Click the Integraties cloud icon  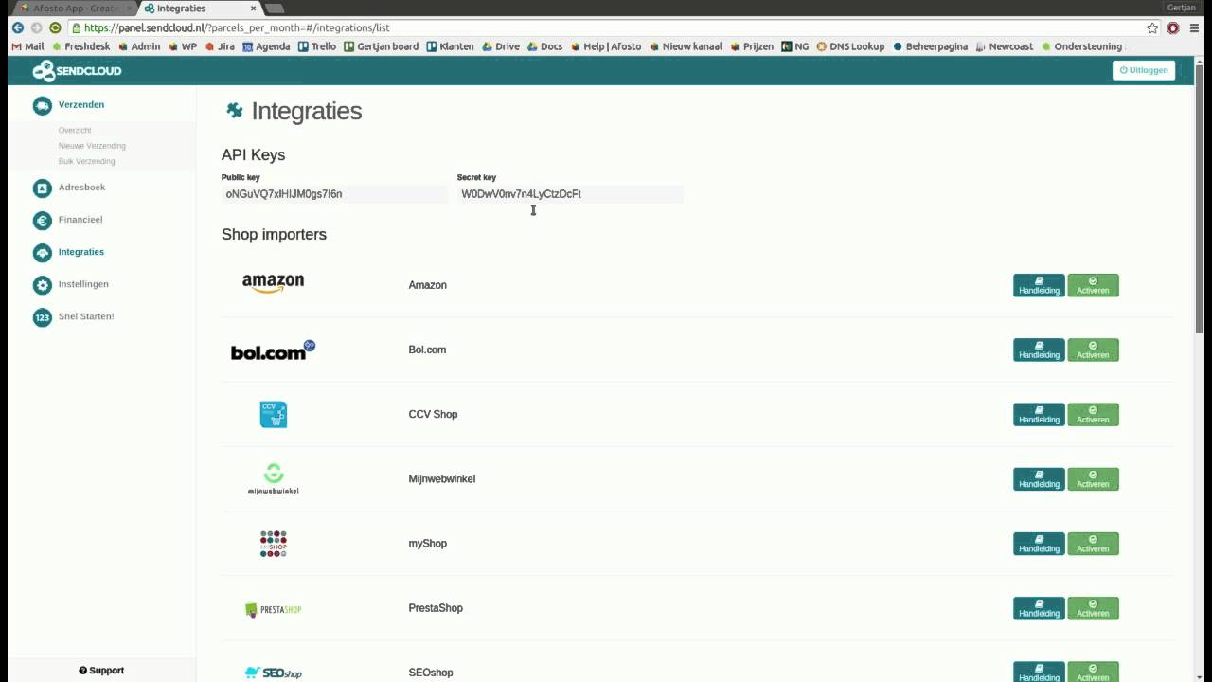pos(42,253)
